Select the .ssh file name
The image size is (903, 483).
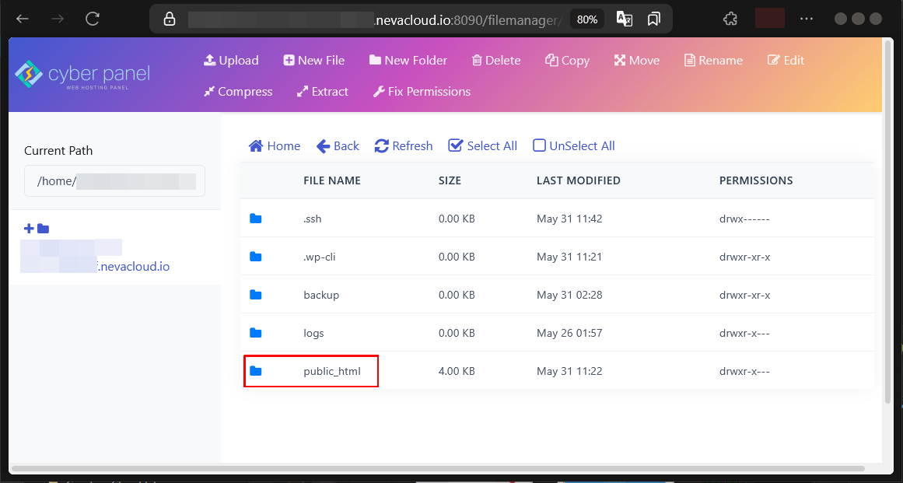pyautogui.click(x=313, y=219)
